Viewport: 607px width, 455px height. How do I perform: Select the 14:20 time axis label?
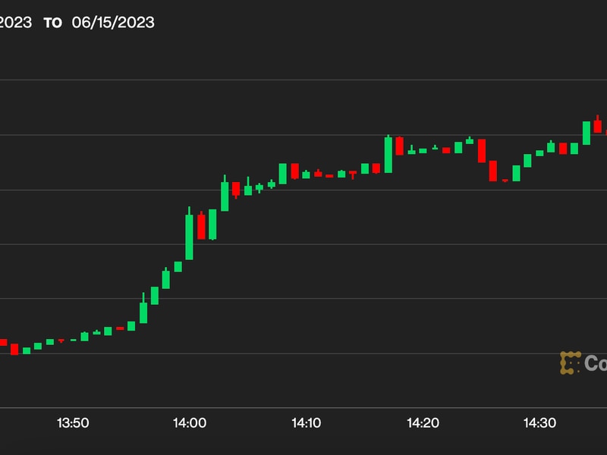(423, 423)
